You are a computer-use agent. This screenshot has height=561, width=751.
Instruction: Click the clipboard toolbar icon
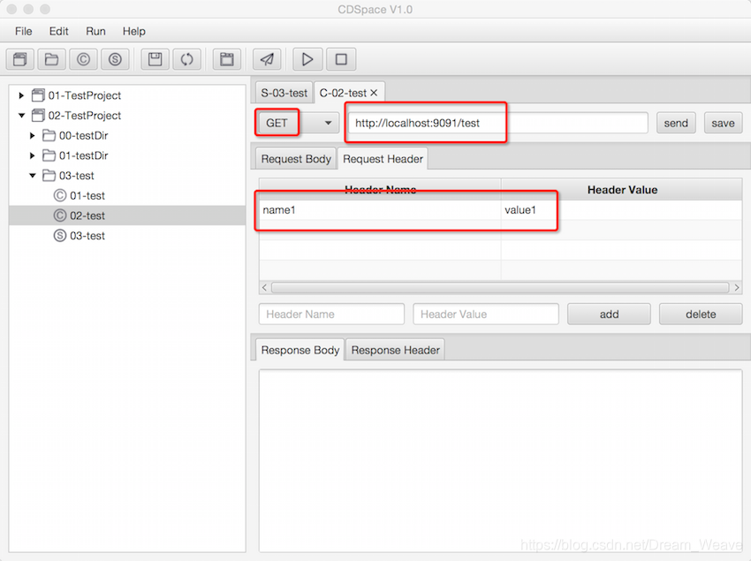[226, 59]
